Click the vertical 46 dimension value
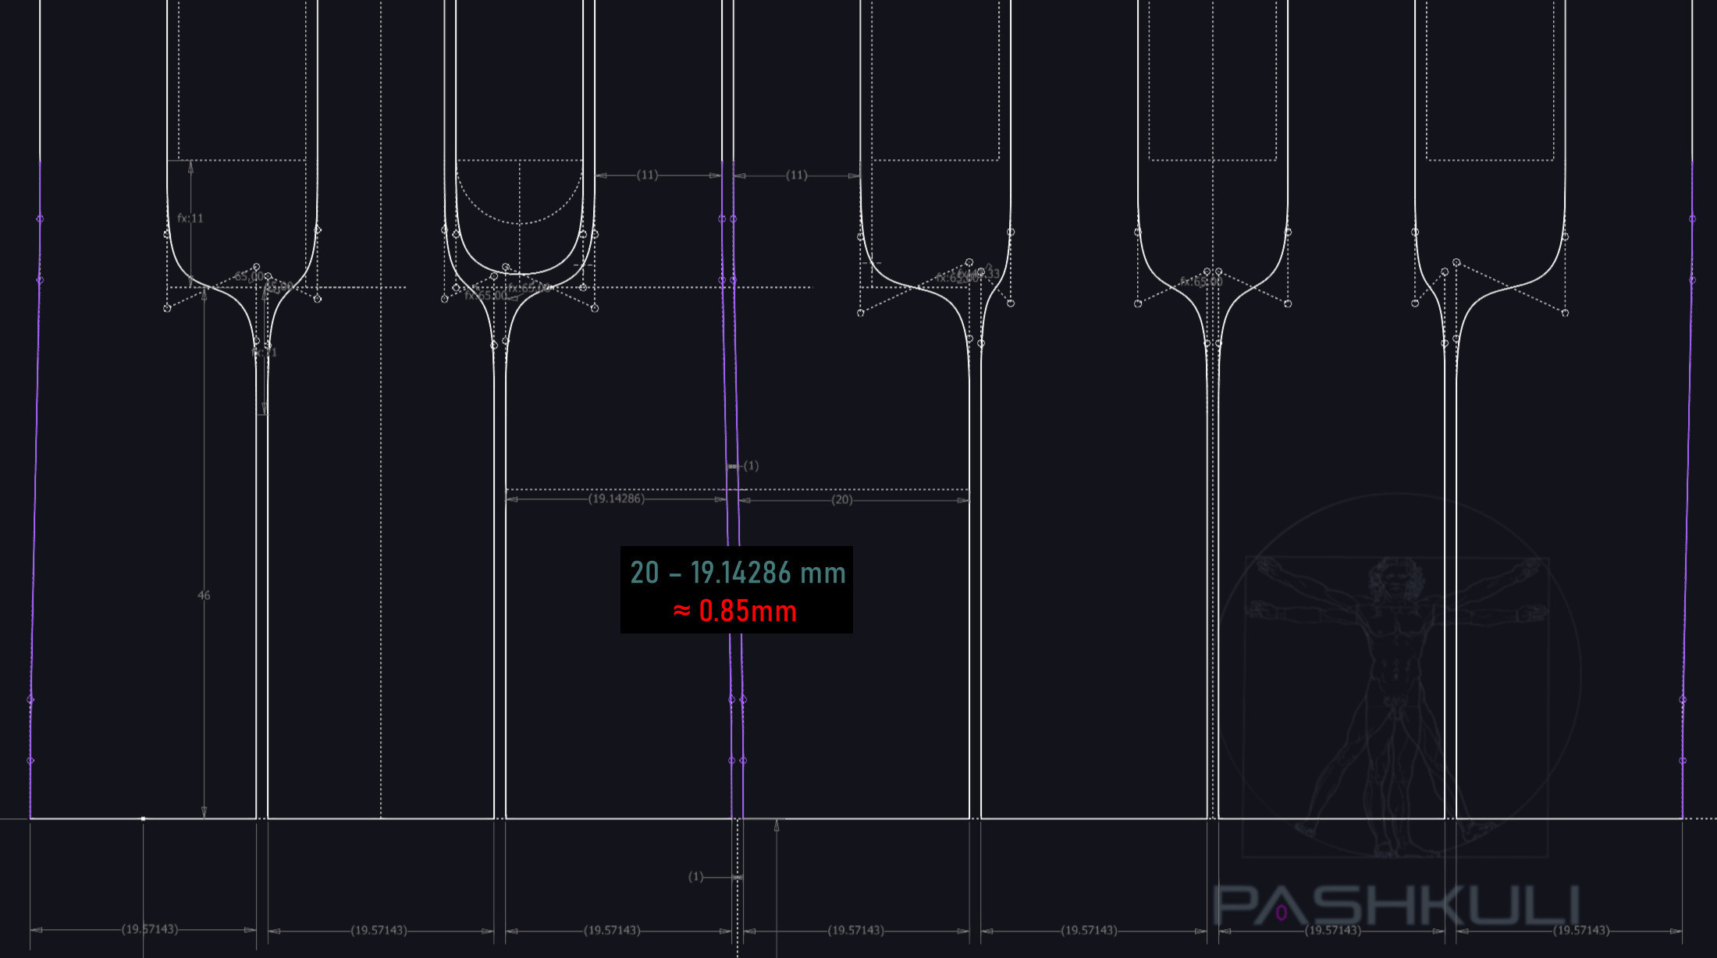 (204, 595)
